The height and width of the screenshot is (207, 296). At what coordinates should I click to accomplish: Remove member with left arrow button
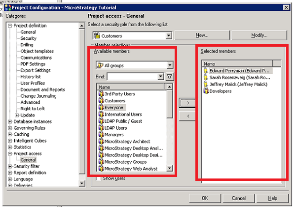[187, 116]
